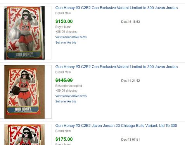Open the $145.00 Gun Honey listing title
This screenshot has width=185, height=145.
coord(116,67)
